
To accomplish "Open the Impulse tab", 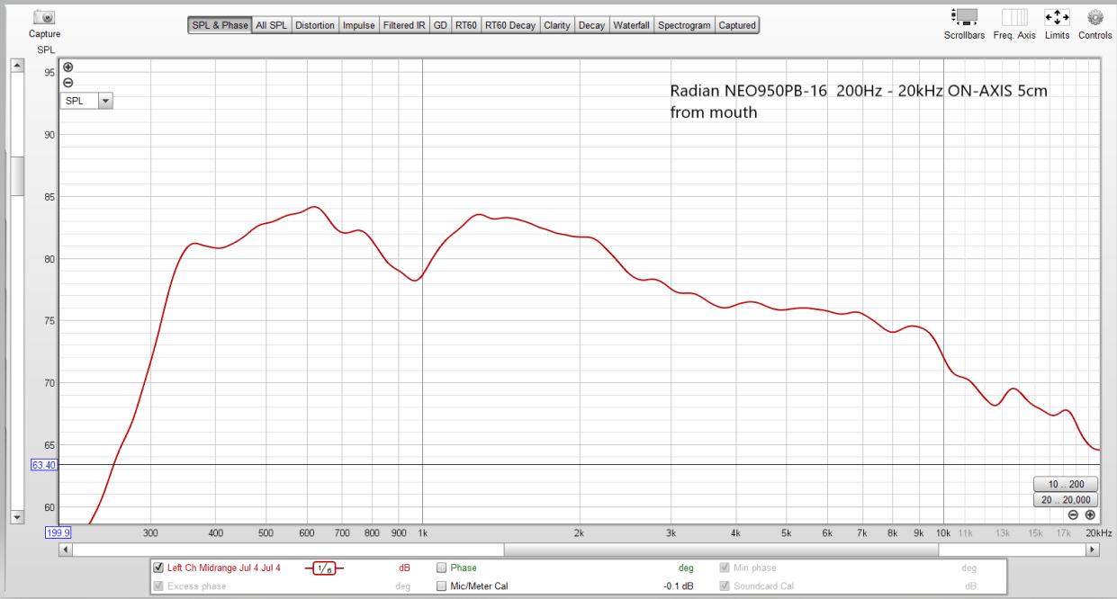I will (359, 25).
